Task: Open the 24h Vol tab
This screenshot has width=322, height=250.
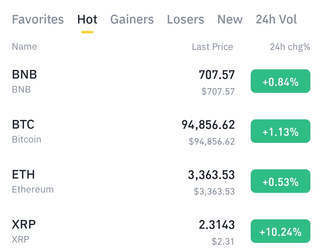Action: click(276, 20)
